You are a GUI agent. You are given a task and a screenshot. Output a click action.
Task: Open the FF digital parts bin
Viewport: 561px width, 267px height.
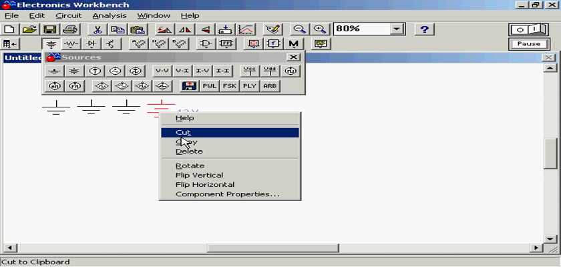click(x=226, y=44)
